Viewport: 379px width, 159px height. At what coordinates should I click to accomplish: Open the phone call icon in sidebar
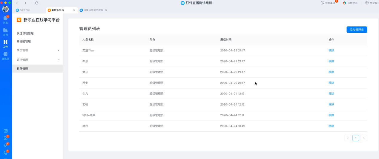(5, 153)
